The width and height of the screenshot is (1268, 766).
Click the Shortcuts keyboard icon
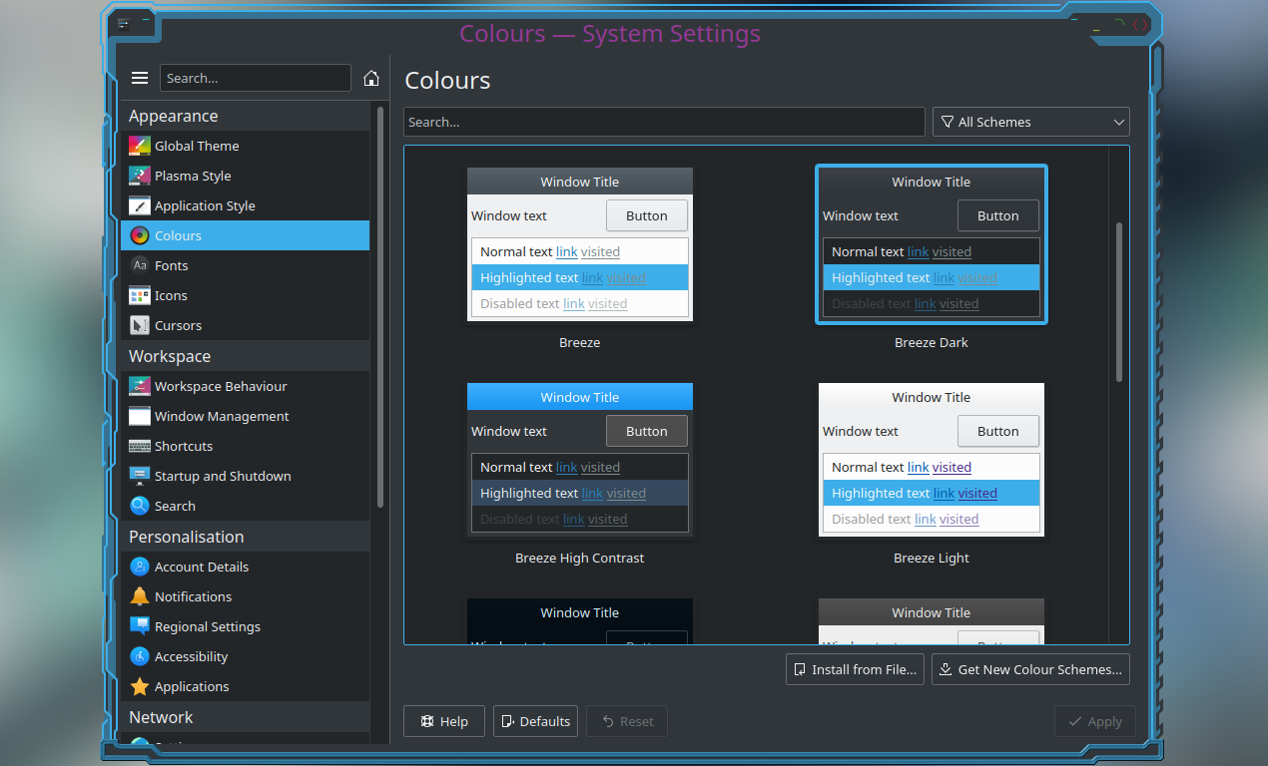coord(140,446)
